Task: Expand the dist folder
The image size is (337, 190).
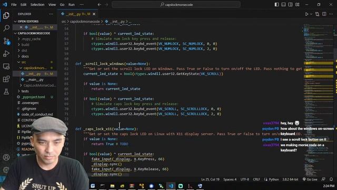Action: pos(24,51)
